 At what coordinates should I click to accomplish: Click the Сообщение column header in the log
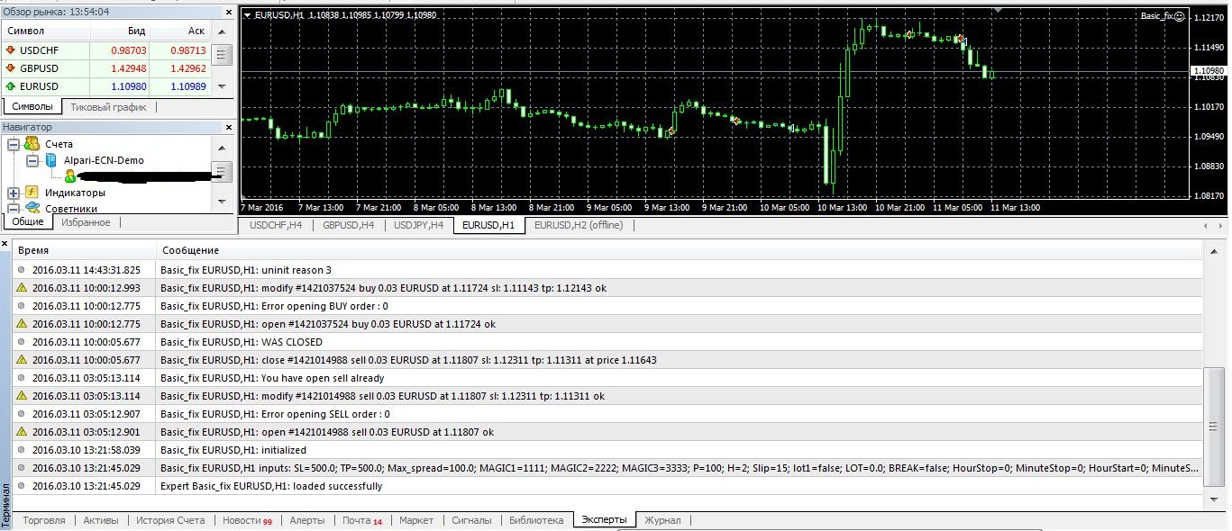pyautogui.click(x=678, y=250)
